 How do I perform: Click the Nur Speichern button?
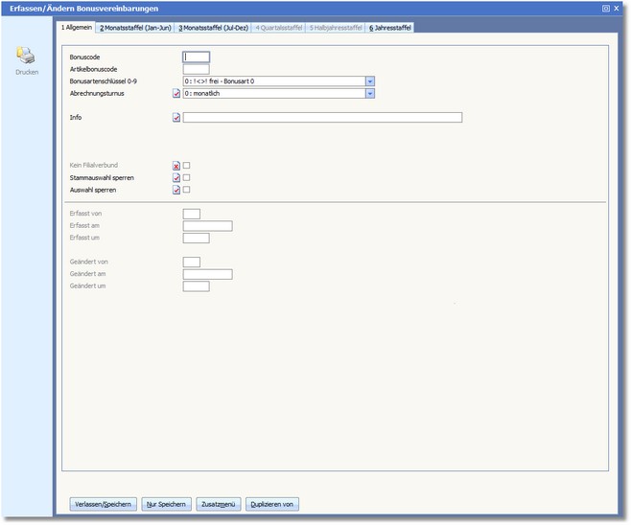point(166,504)
